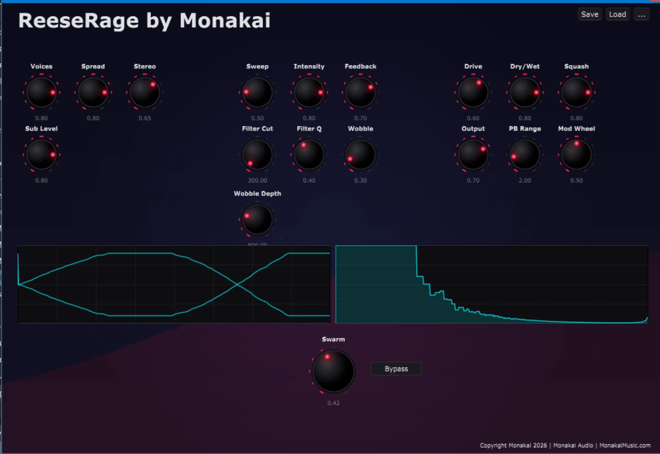660x454 pixels.
Task: Click the oscilloscope waveform display
Action: click(x=174, y=284)
